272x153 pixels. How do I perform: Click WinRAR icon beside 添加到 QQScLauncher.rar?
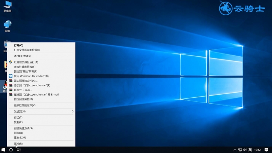click(11, 85)
